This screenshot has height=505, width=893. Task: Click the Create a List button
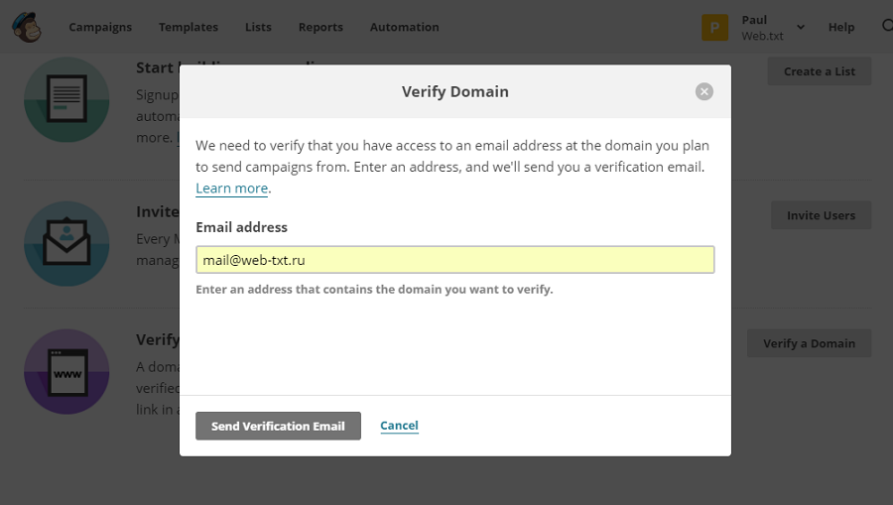click(819, 71)
